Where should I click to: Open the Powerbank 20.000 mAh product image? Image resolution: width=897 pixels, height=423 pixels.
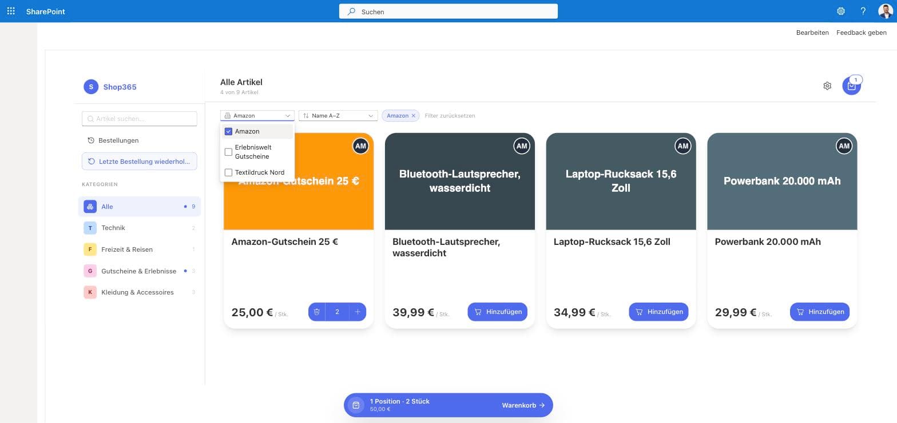point(782,182)
